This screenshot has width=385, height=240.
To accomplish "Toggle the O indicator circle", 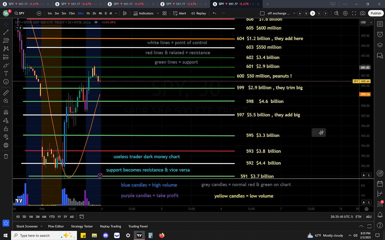I will click(313, 13).
